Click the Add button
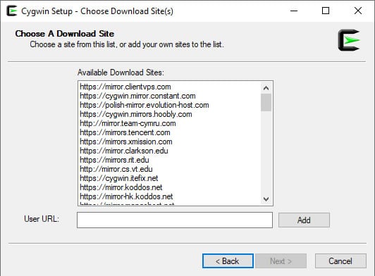The height and width of the screenshot is (276, 375). [304, 220]
